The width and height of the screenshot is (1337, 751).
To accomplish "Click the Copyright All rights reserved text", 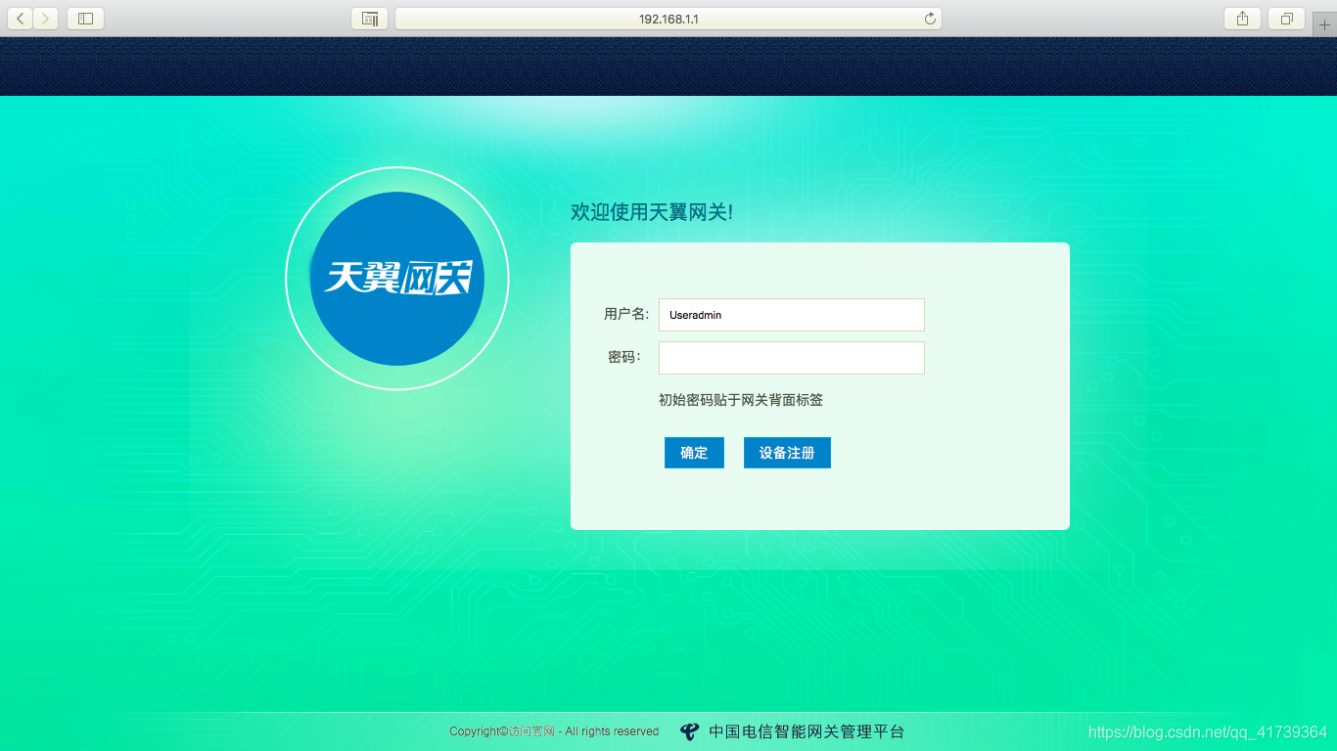I will [554, 731].
